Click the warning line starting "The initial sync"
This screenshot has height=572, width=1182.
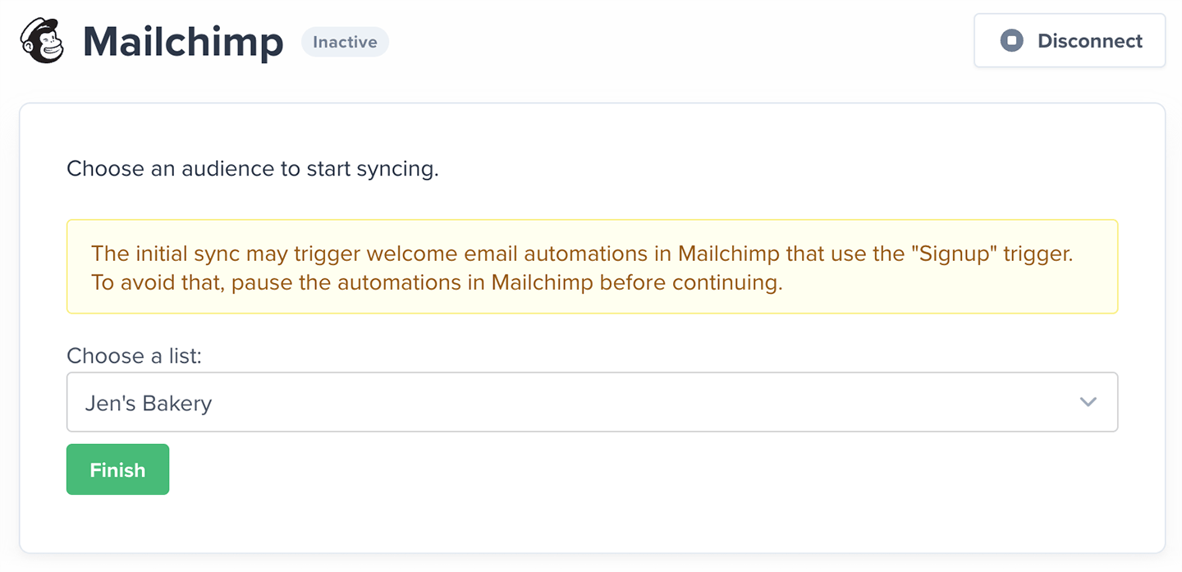pos(581,253)
